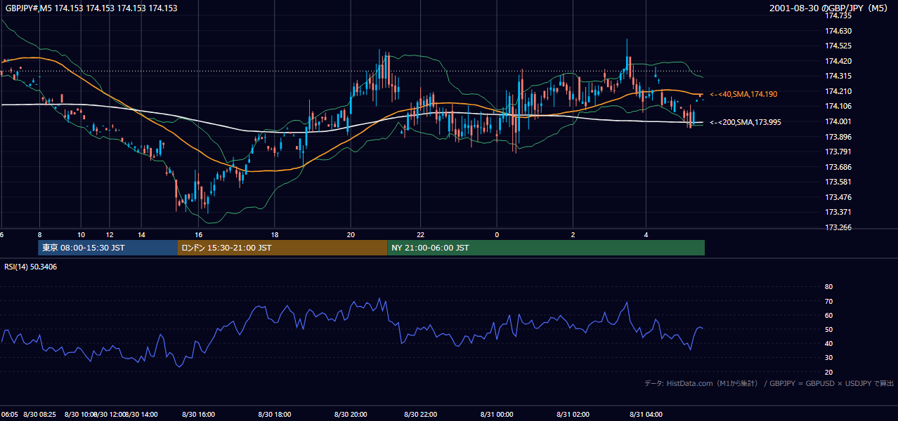The height and width of the screenshot is (421, 898).
Task: Click RSI scale value 30
Action: pos(828,358)
